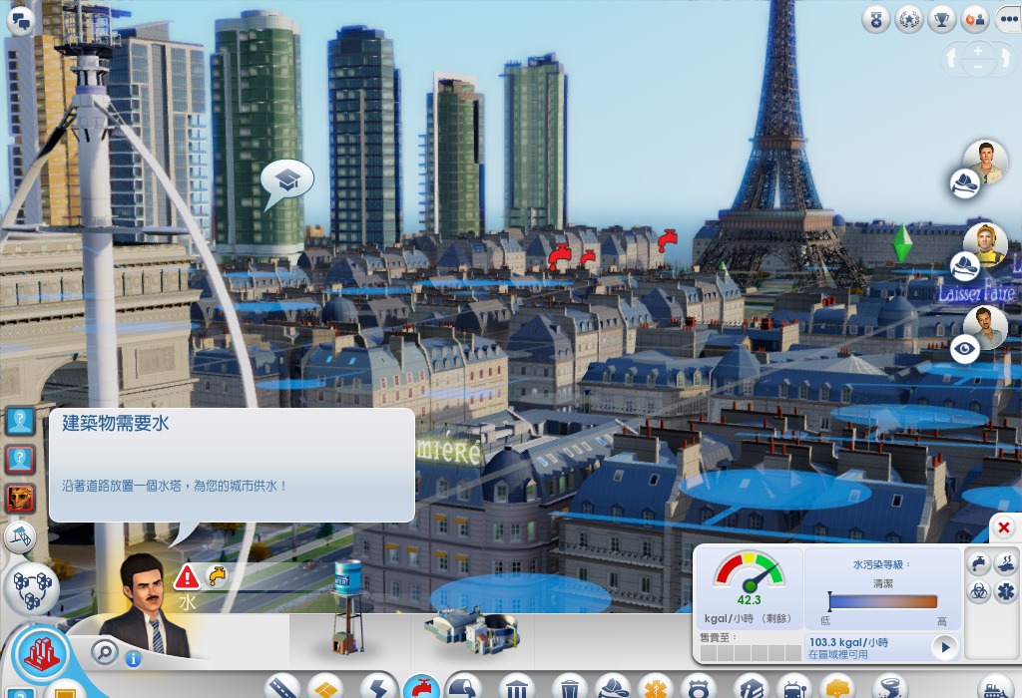Open the gold-masked villain portrait

click(20, 499)
